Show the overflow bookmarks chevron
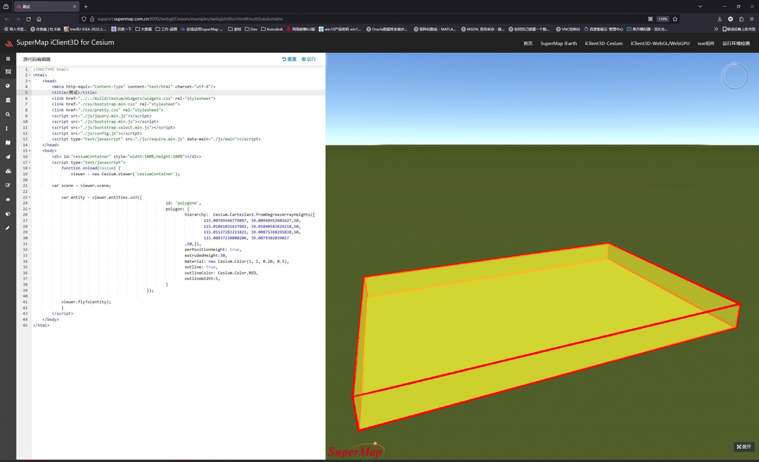759x462 pixels. click(716, 29)
